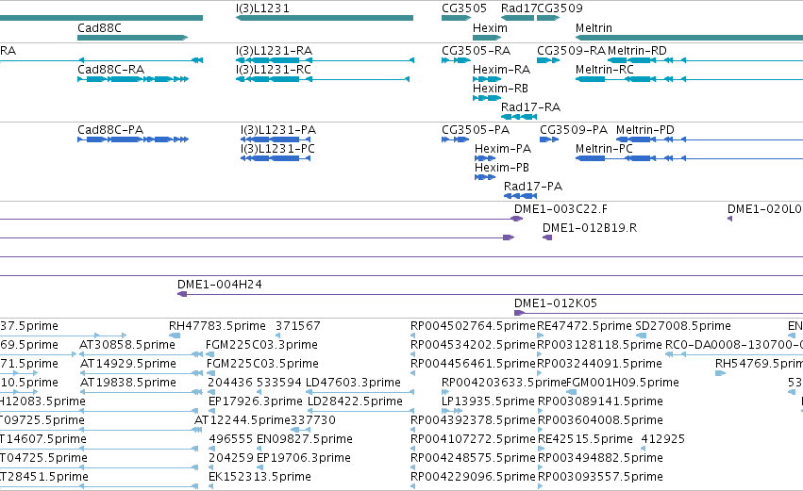This screenshot has height=491, width=803.
Task: Select transcript Meltrin-RC
Action: tap(690, 79)
